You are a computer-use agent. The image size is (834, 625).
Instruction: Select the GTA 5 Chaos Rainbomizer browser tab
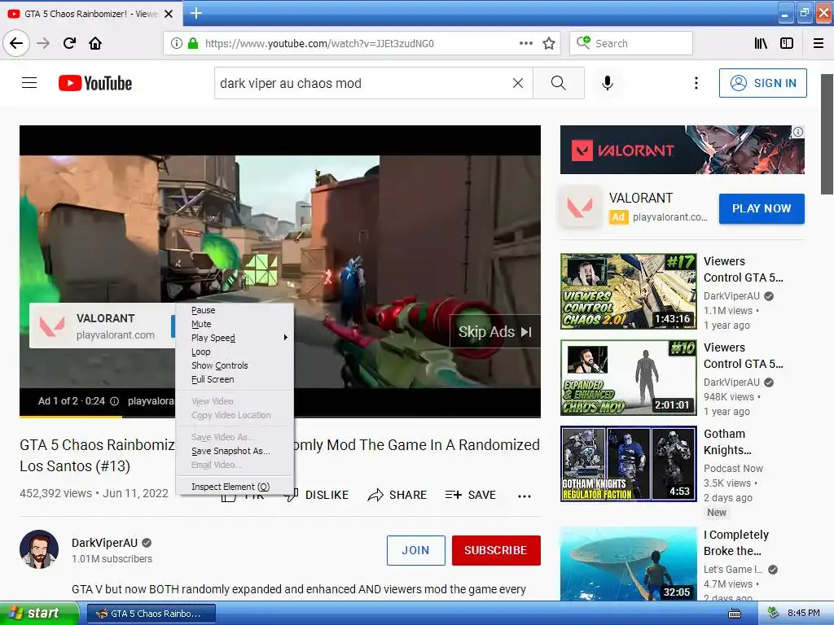[x=90, y=14]
